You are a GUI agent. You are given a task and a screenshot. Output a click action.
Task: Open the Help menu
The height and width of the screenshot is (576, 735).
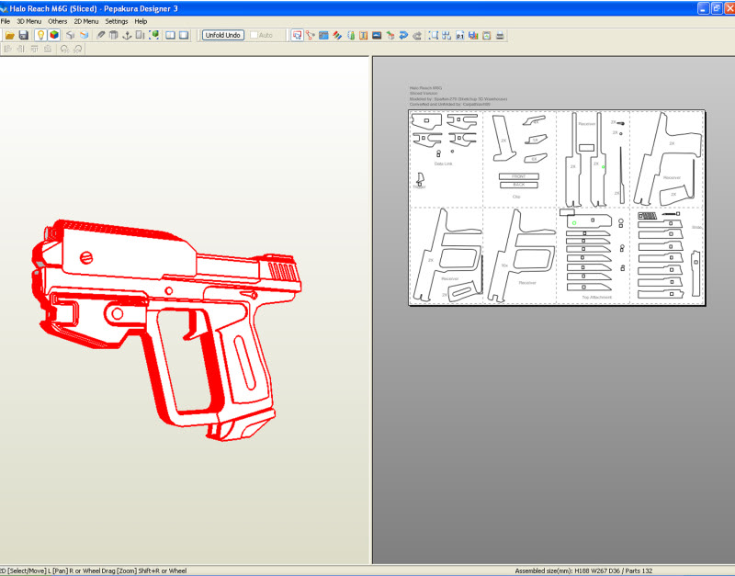141,21
